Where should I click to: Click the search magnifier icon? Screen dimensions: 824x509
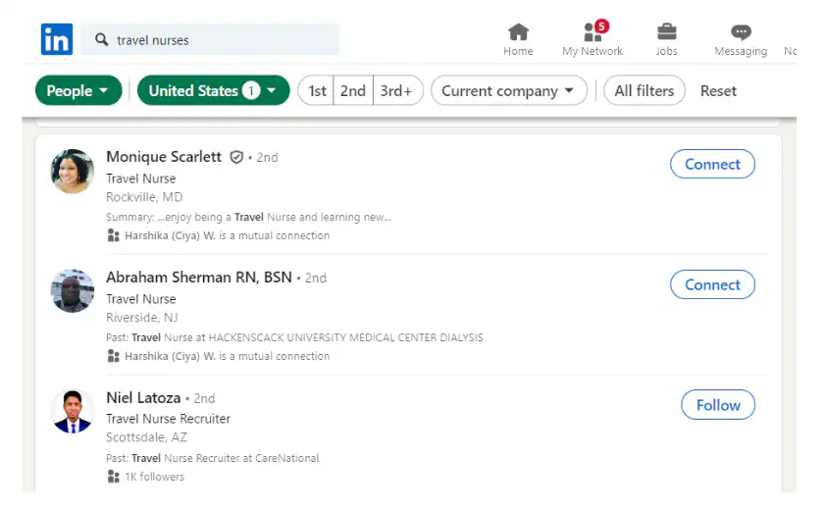click(x=101, y=40)
